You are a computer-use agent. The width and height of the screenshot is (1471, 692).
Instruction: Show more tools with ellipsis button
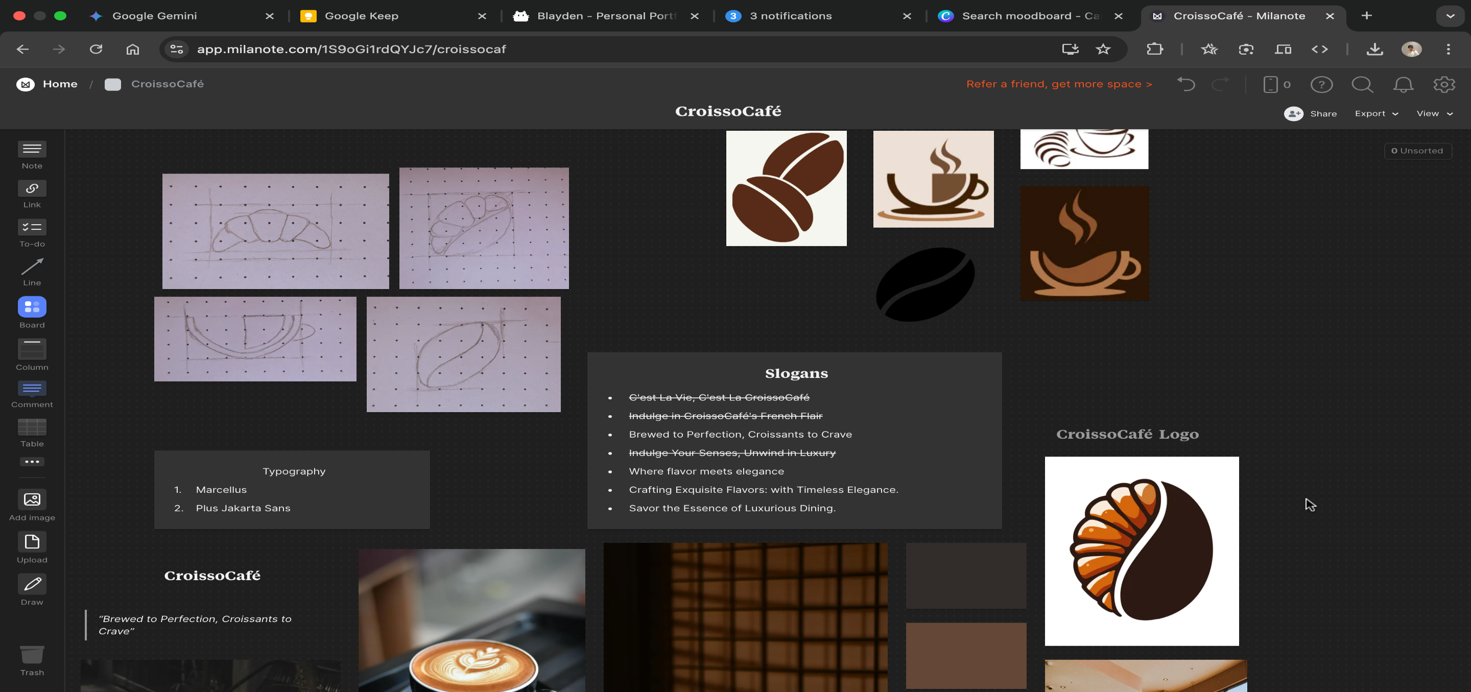(32, 461)
